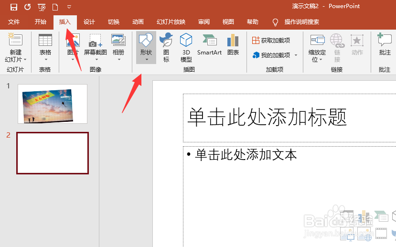This screenshot has width=396, height=247.
Task: Click the Undo icon in title bar
Action: 27,7
